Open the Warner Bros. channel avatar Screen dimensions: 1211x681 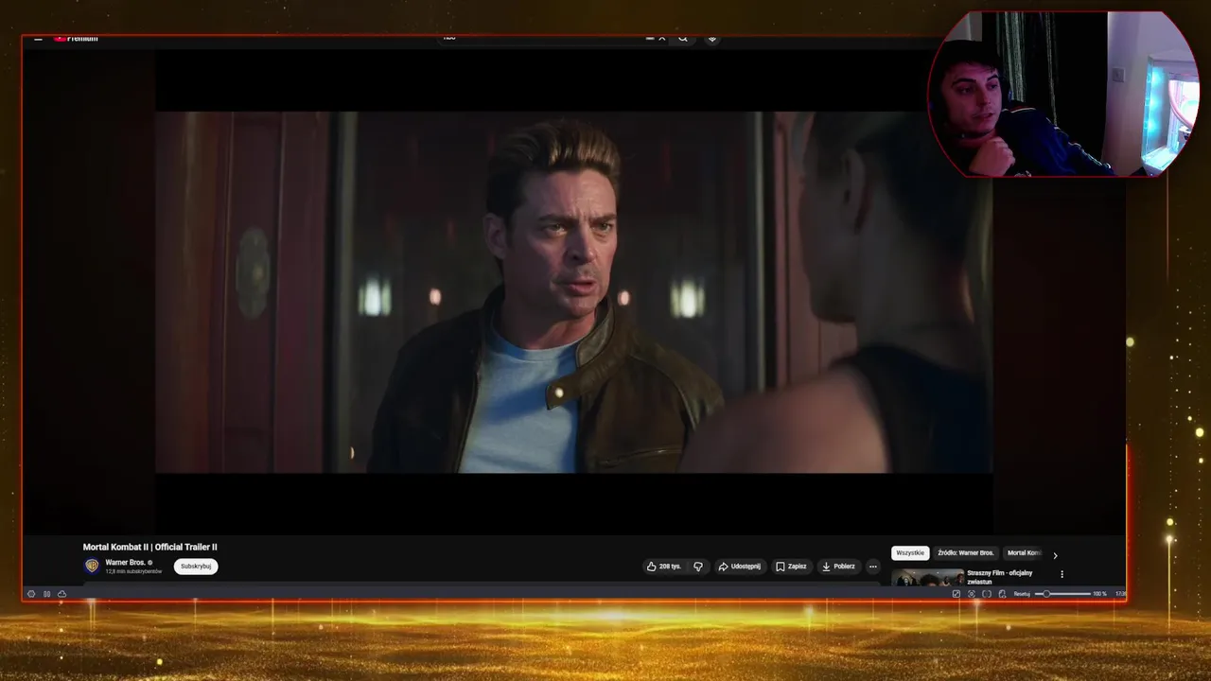(92, 566)
